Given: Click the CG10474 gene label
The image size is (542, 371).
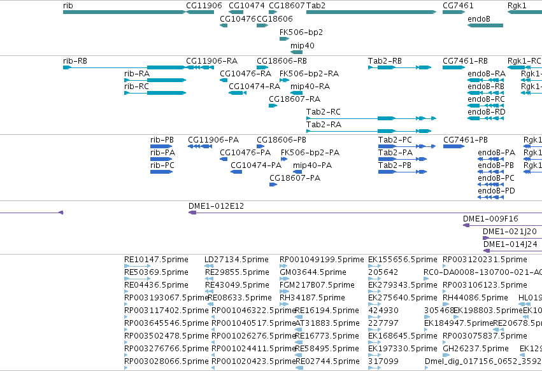Looking at the screenshot, I should tap(247, 6).
